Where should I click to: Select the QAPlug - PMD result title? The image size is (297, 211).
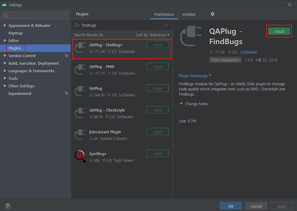tap(102, 67)
